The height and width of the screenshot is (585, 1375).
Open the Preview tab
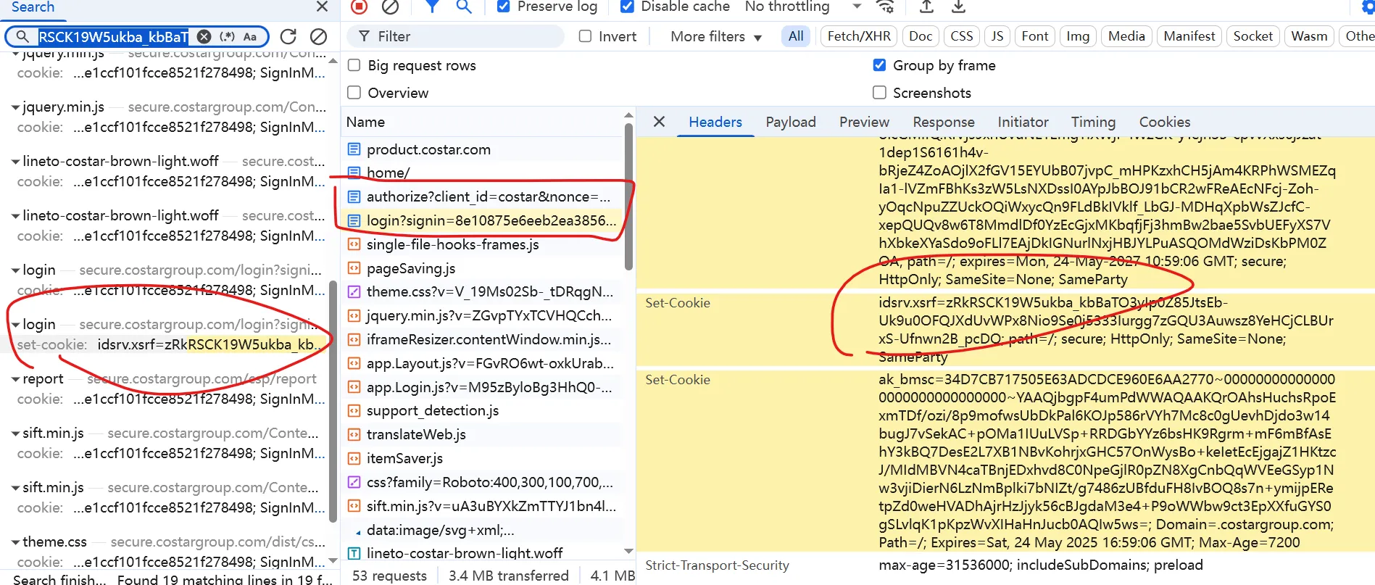(x=864, y=122)
